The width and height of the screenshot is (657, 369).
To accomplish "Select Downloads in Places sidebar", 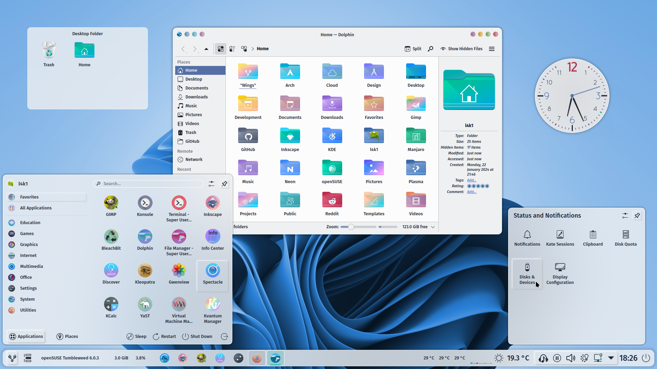I will pos(200,97).
